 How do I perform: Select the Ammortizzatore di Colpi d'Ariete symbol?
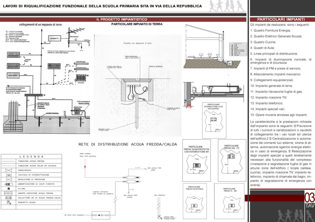click(x=9, y=184)
